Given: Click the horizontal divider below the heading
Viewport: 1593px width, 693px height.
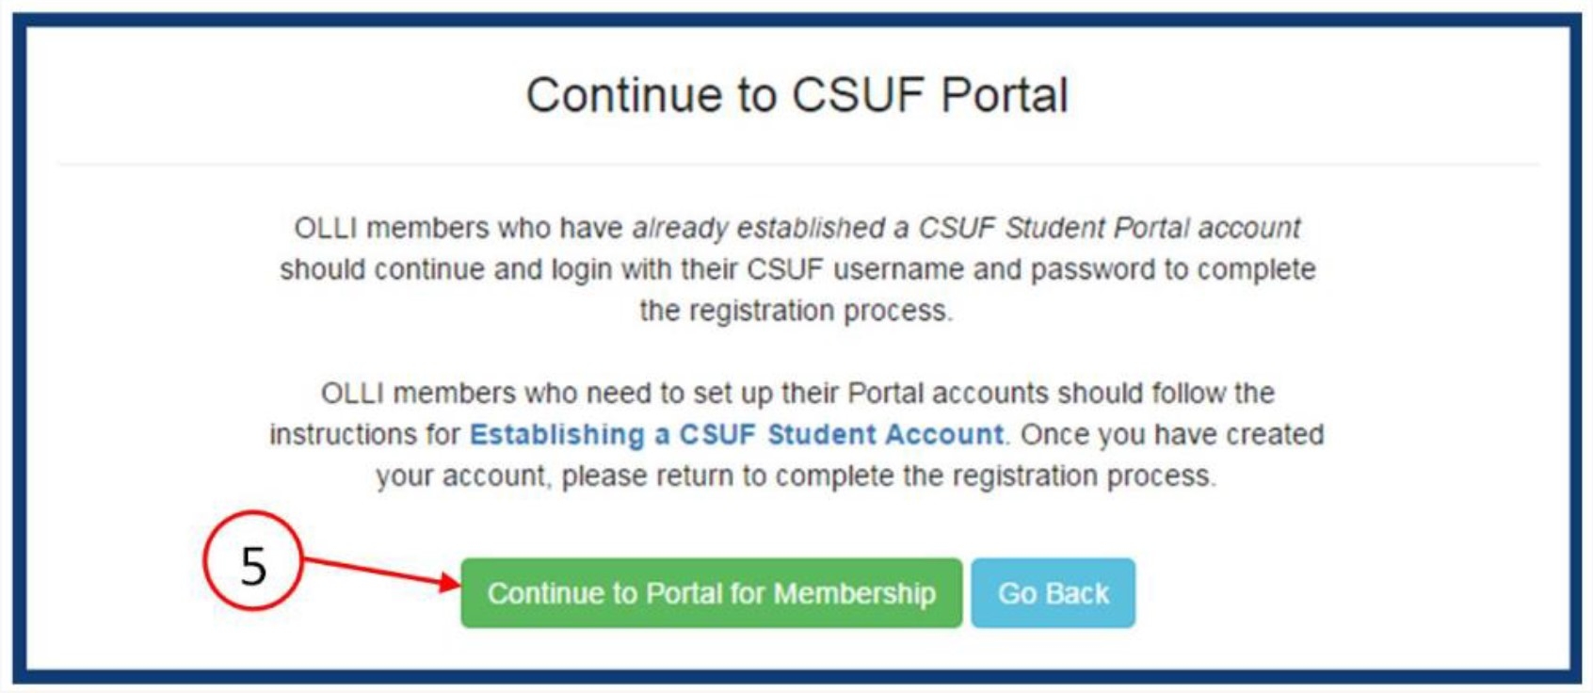Looking at the screenshot, I should [x=796, y=158].
